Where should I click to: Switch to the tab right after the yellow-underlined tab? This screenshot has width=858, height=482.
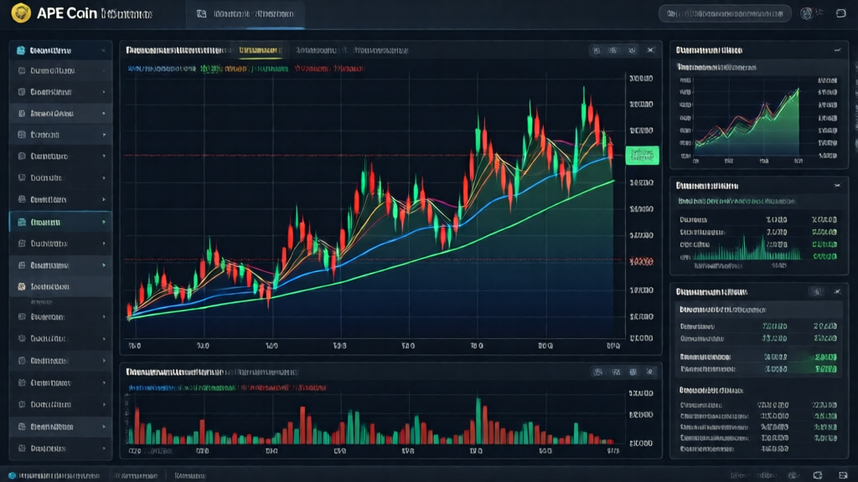[x=316, y=50]
